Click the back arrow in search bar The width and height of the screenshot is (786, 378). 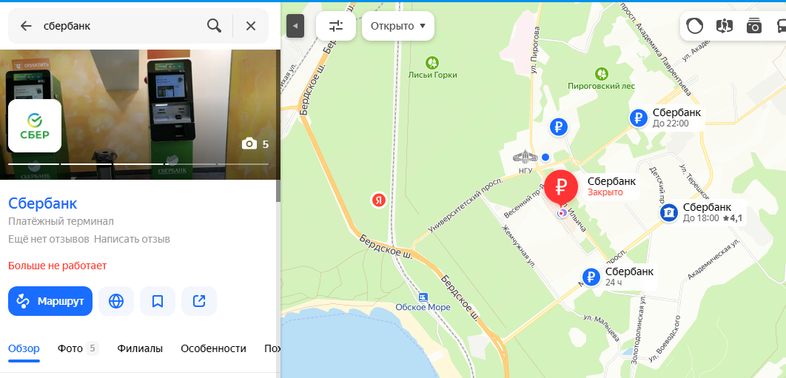[x=26, y=26]
